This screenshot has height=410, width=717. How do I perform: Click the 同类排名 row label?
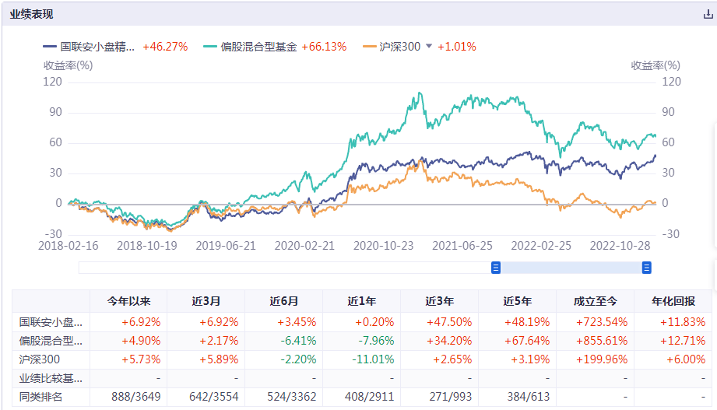[42, 398]
